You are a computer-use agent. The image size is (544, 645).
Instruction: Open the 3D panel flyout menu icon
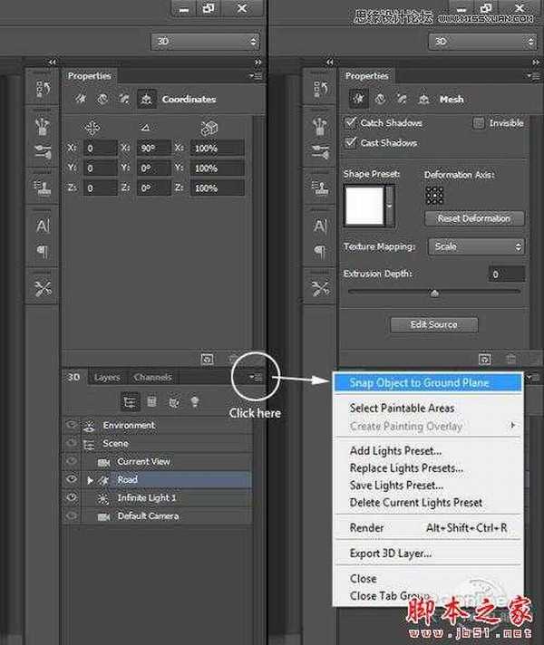pos(257,377)
